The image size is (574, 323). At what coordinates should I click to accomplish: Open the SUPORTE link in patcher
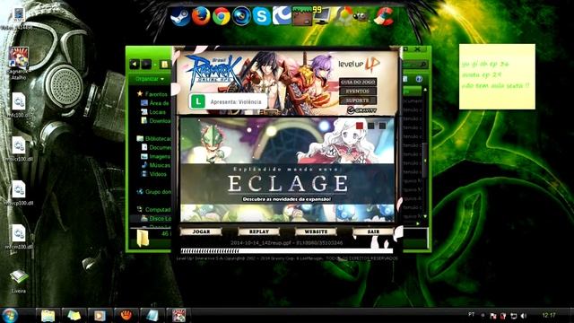358,100
